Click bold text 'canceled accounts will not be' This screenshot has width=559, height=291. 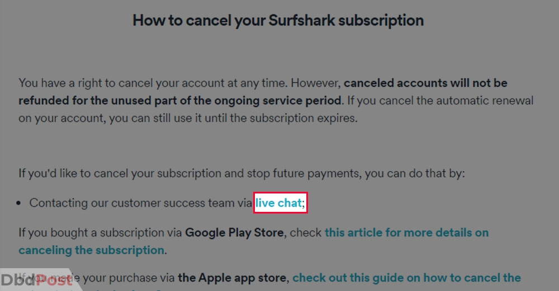pos(425,83)
